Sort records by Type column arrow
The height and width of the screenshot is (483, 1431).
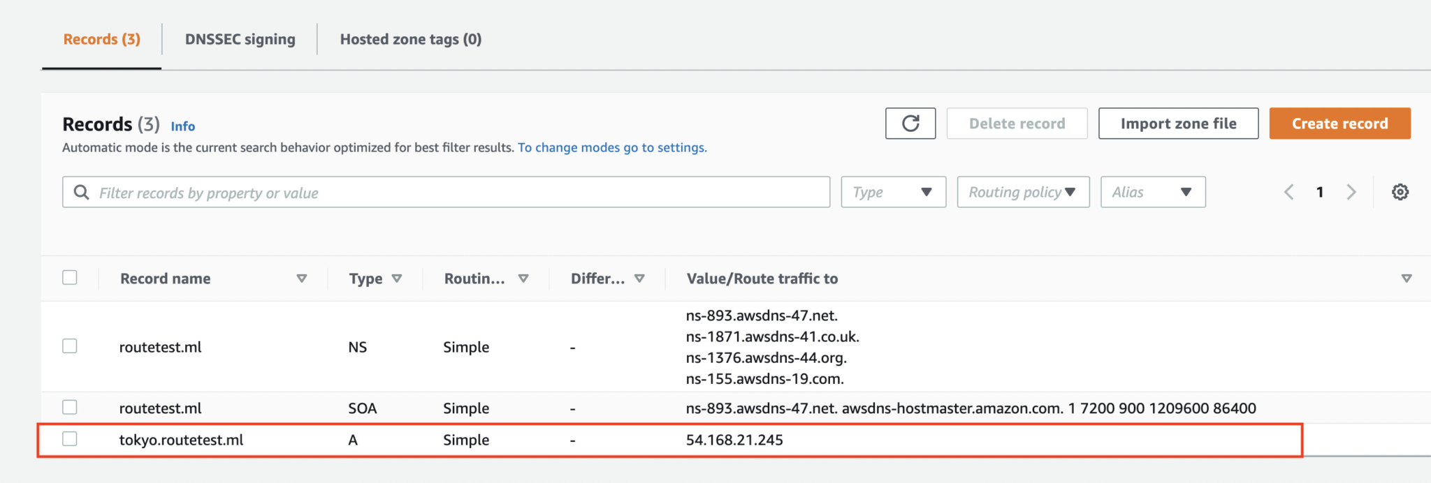pos(397,278)
